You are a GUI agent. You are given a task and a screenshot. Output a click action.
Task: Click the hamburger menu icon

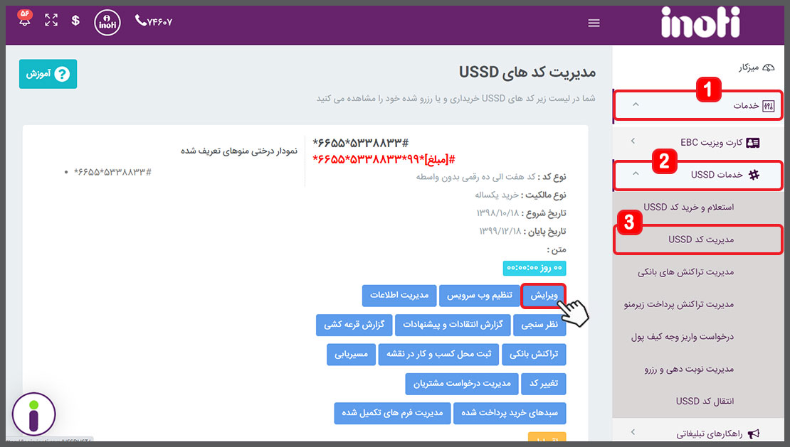coord(594,23)
